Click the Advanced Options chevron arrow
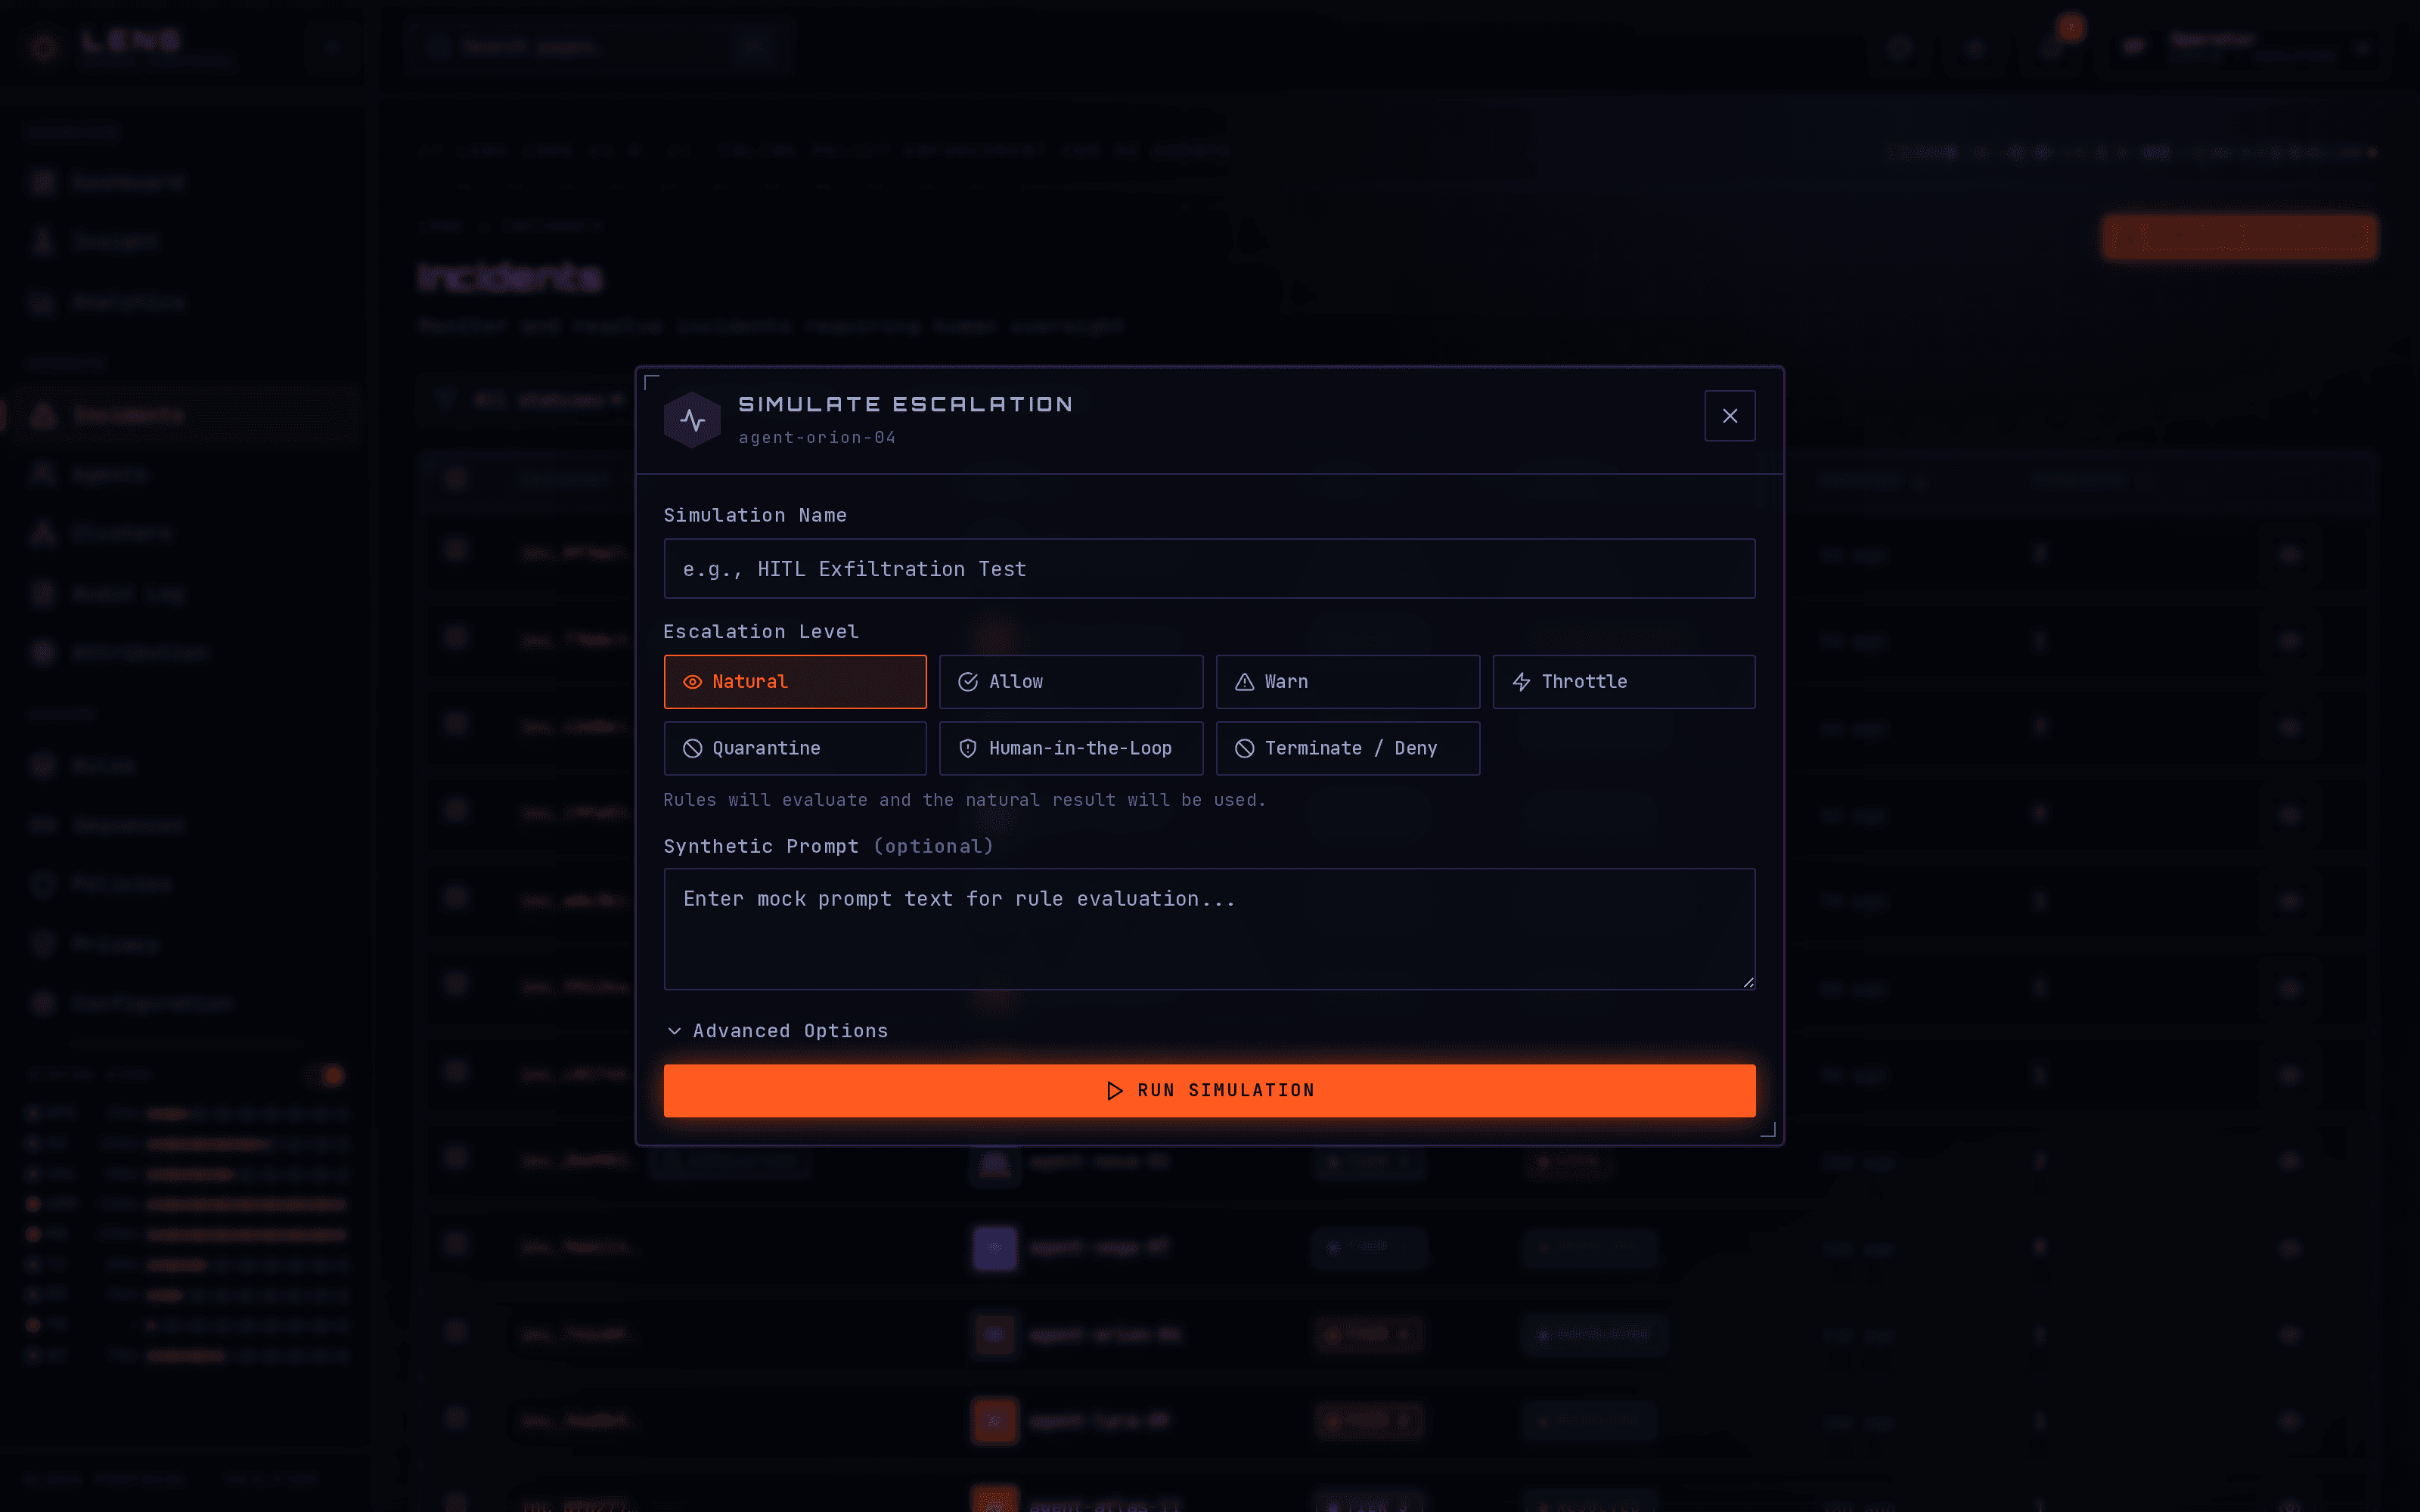The image size is (2420, 1512). pos(675,1031)
